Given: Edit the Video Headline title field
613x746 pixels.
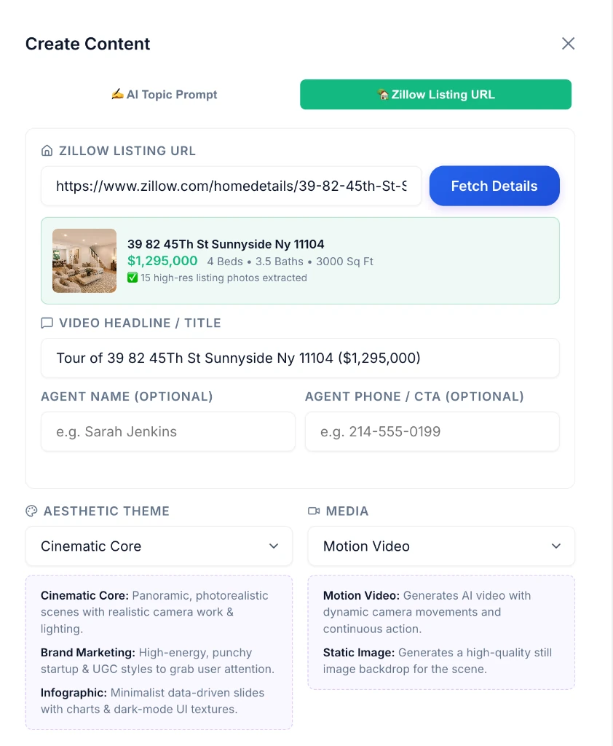Looking at the screenshot, I should point(300,358).
